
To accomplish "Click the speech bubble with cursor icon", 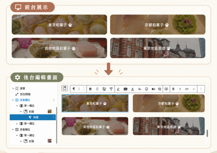I will coord(159,89).
